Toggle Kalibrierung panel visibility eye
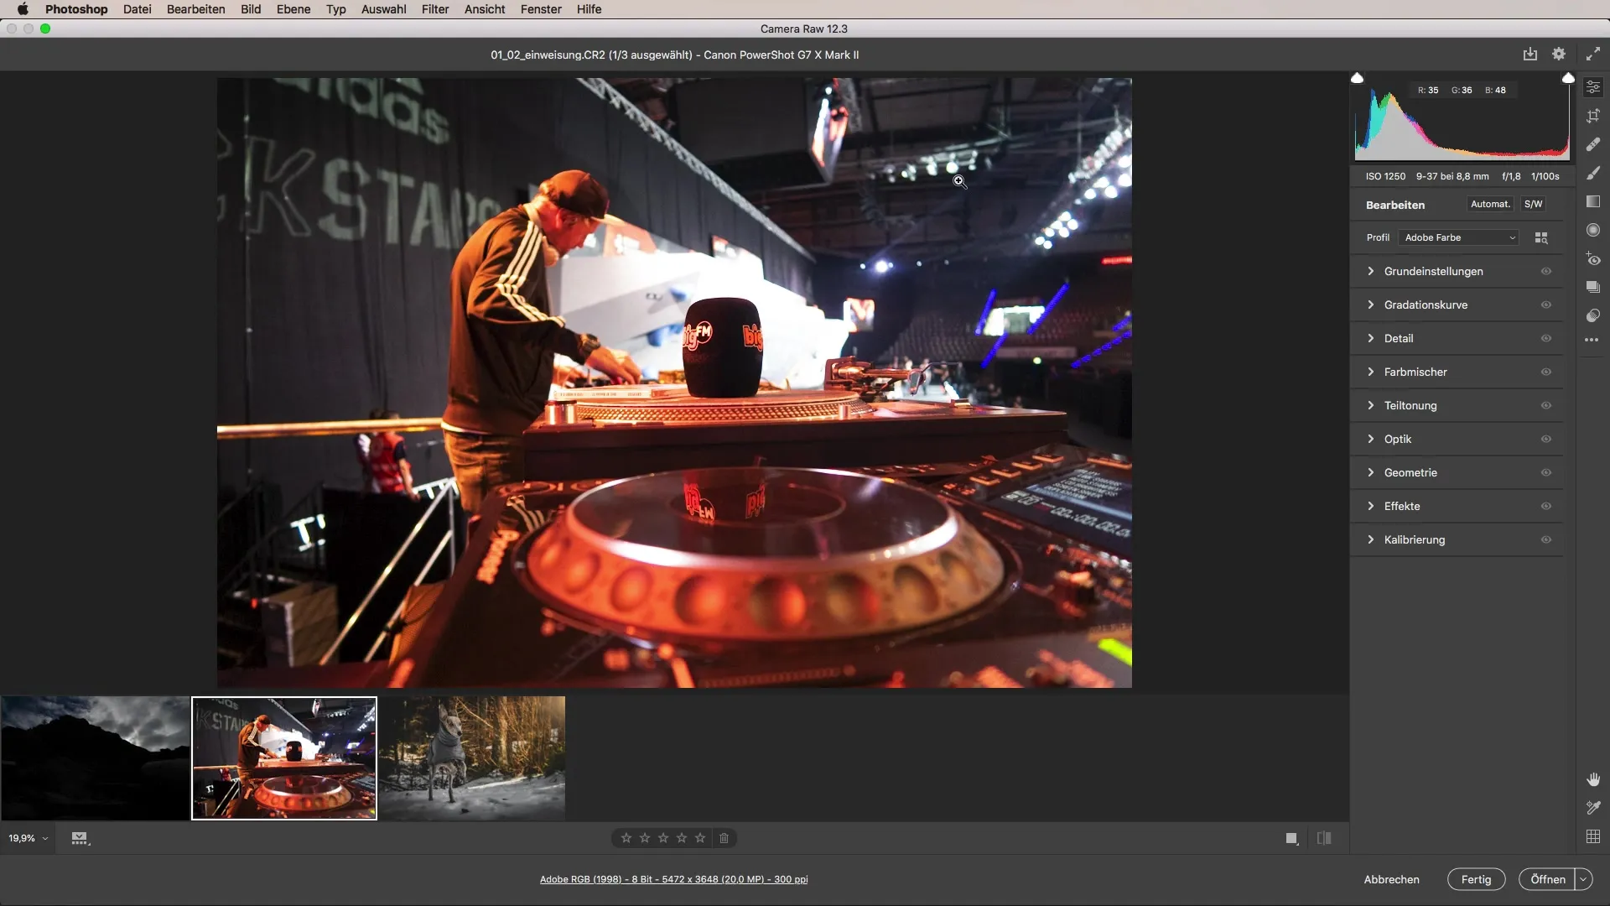Screen dimensions: 1610x906 [x=1546, y=539]
